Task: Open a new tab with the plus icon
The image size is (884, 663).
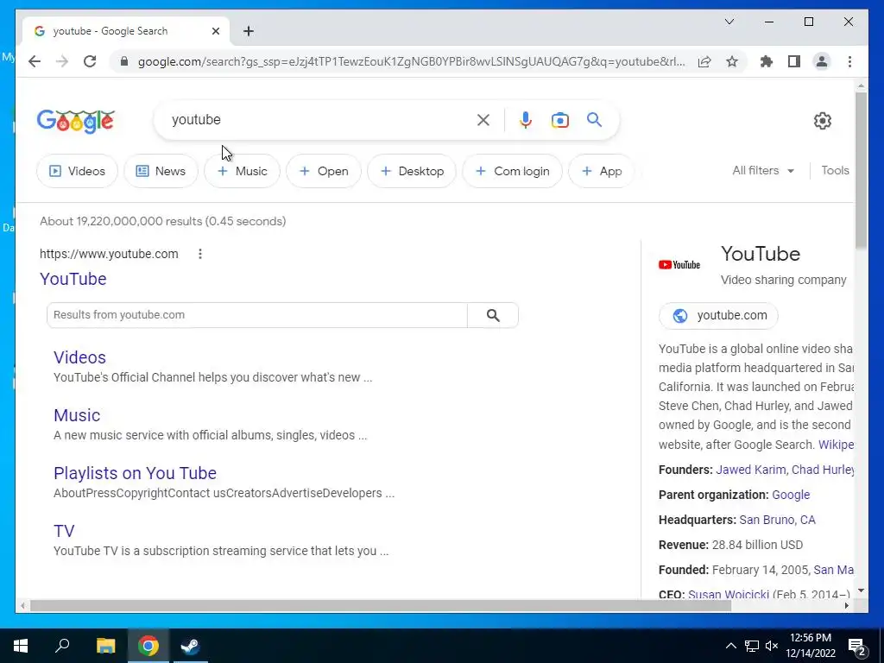Action: point(249,31)
